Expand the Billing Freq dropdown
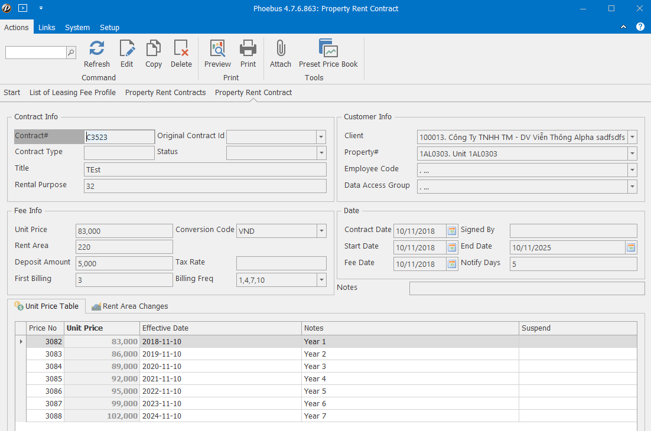The height and width of the screenshot is (431, 651). (x=321, y=280)
